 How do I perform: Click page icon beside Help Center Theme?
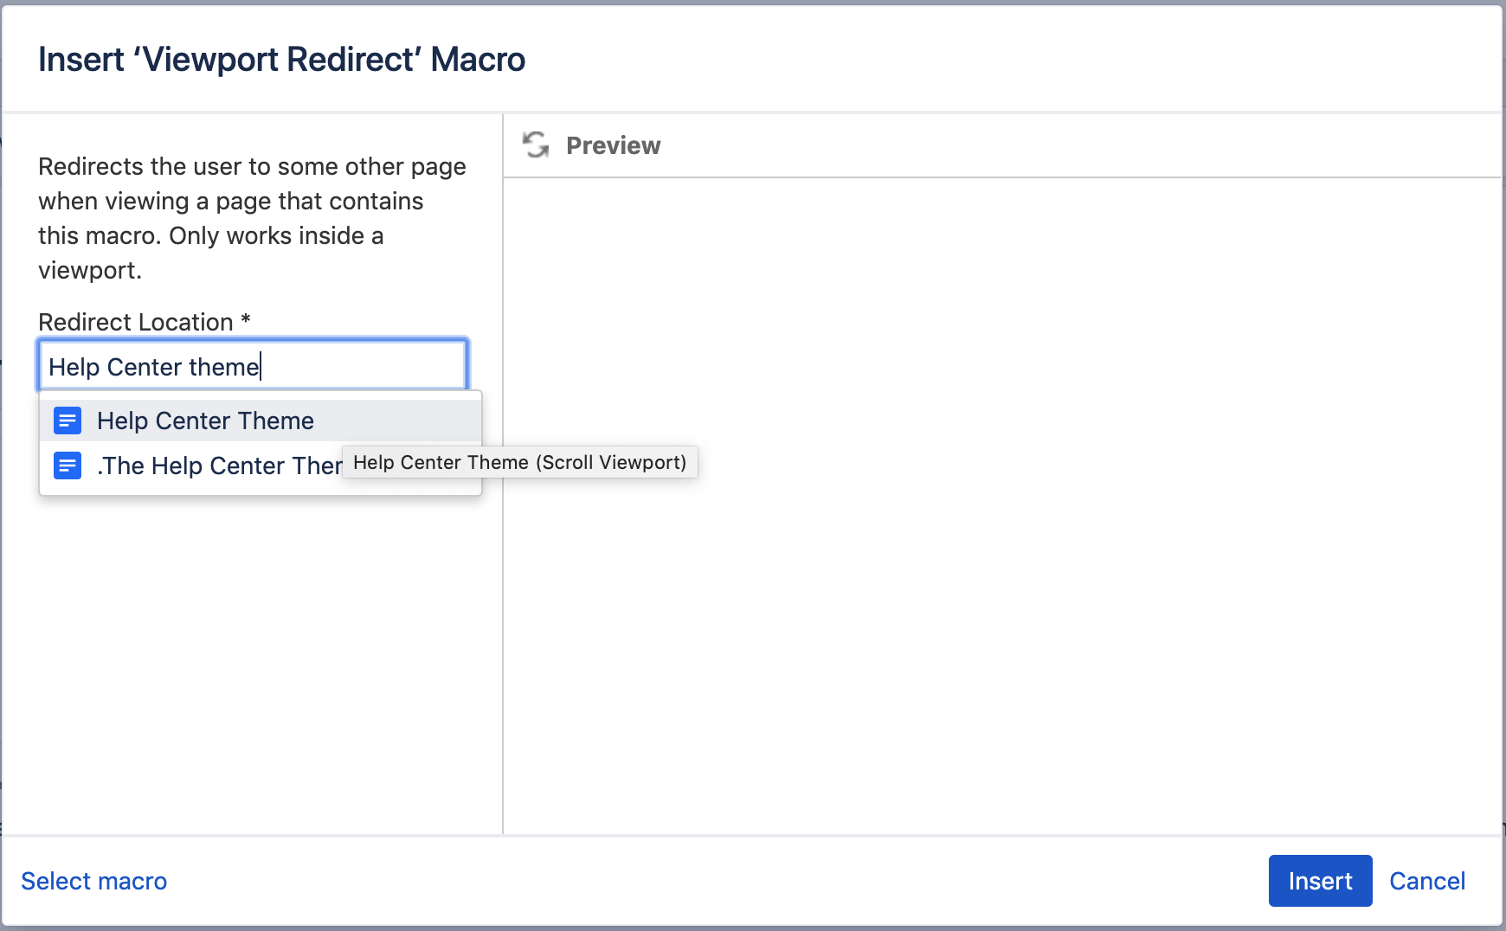pos(68,421)
